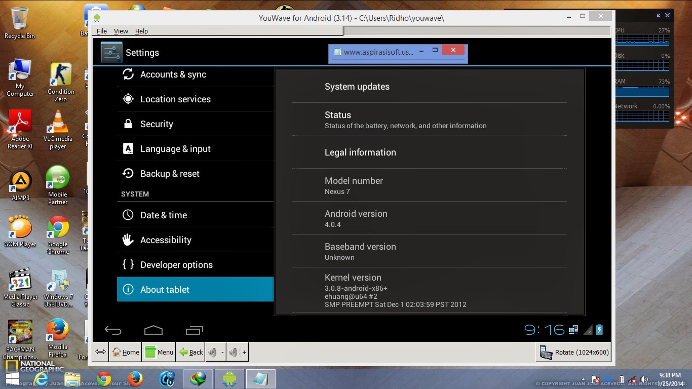Open the taskbar clock showing 9:38 PM

[x=670, y=379]
